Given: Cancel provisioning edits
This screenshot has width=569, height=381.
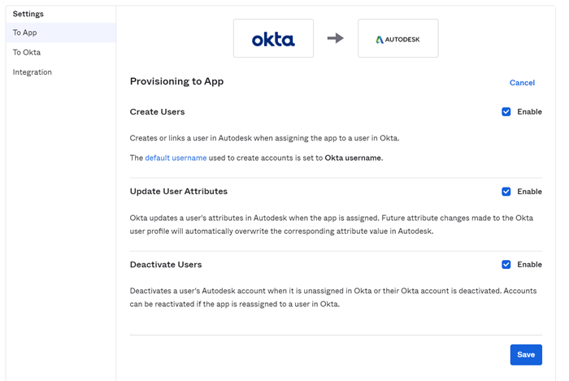Looking at the screenshot, I should (x=522, y=83).
